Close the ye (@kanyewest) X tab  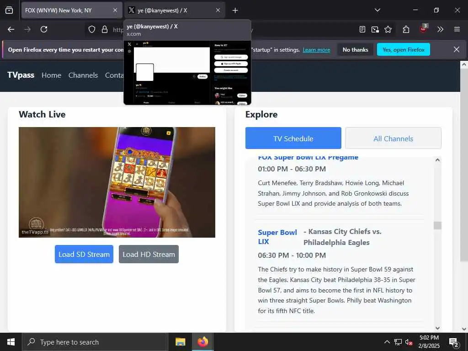pyautogui.click(x=218, y=11)
